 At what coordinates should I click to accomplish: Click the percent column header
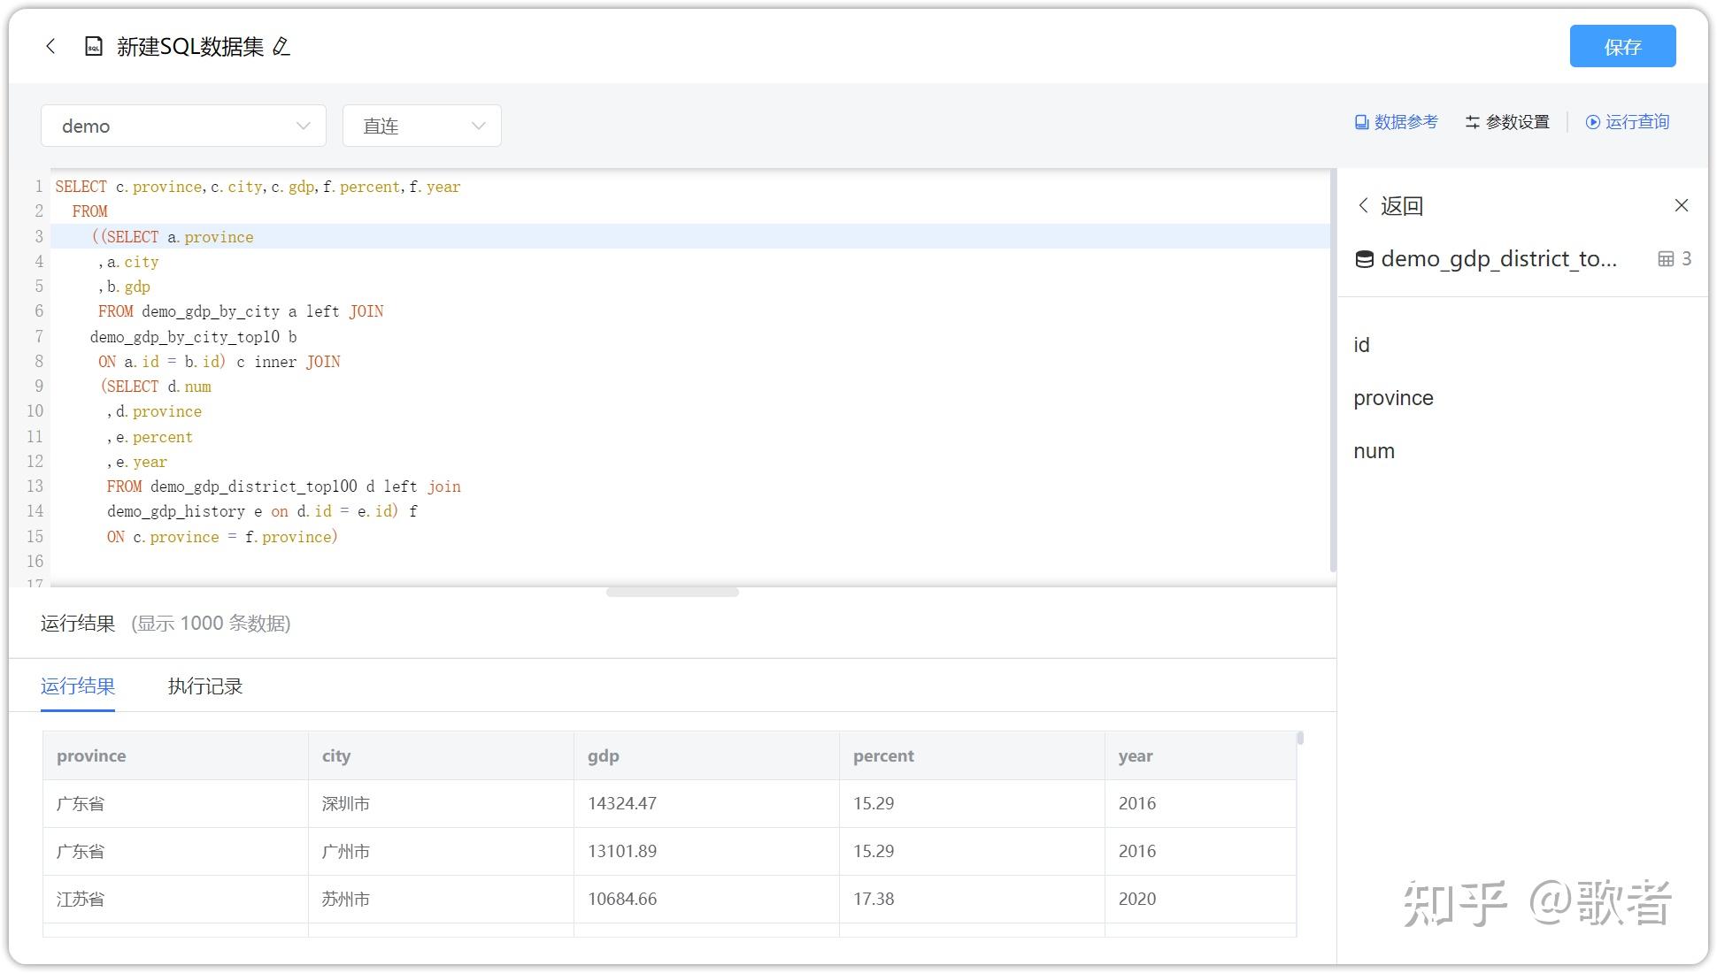[x=972, y=755]
